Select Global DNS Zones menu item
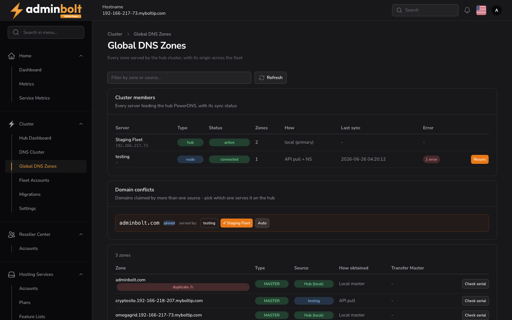This screenshot has width=512, height=320. pyautogui.click(x=46, y=166)
